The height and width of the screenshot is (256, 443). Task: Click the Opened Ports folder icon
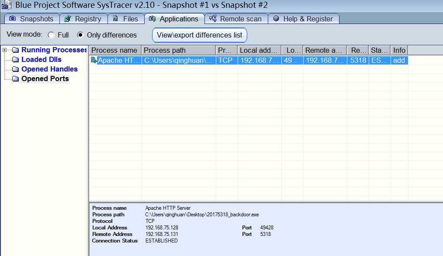click(16, 79)
